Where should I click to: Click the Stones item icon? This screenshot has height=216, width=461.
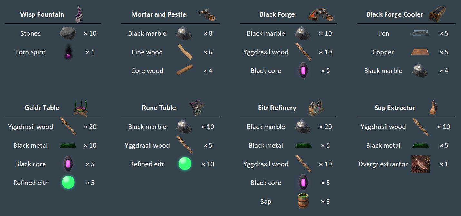[x=68, y=33]
